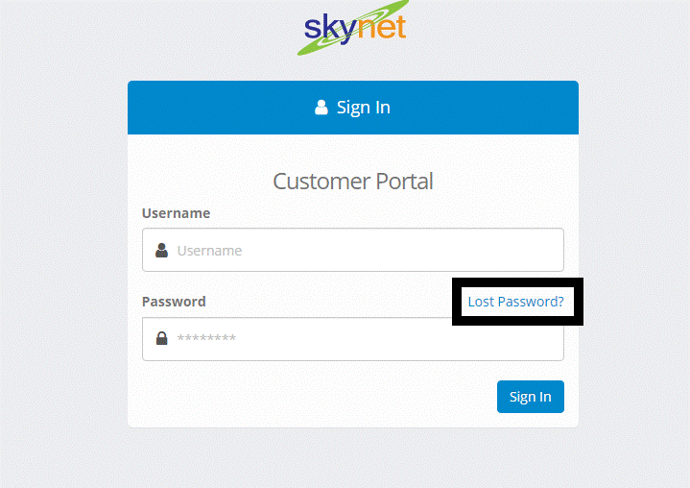
Task: Click the user silhouette icon in blue header
Action: tap(321, 107)
